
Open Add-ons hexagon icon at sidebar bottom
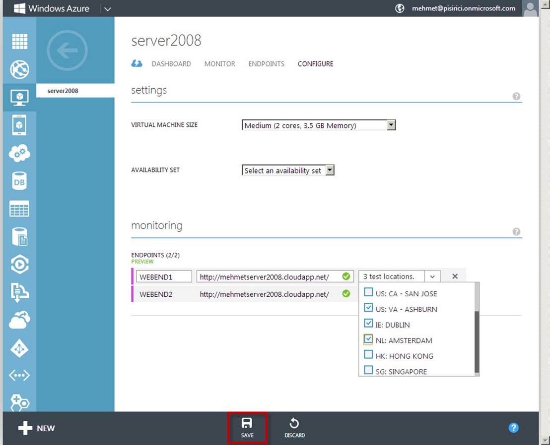(20, 403)
